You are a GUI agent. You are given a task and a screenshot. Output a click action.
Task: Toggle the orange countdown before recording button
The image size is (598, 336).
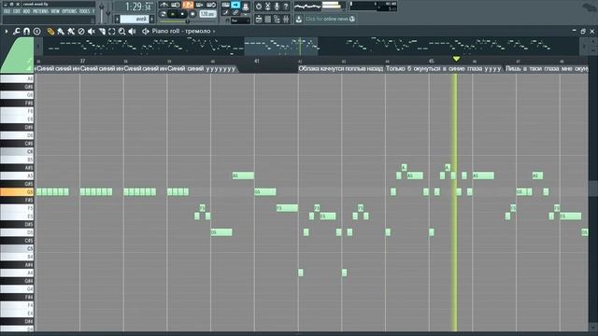click(x=187, y=5)
